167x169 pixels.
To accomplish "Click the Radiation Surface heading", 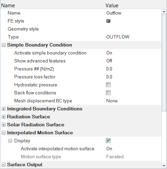I will (28, 117).
